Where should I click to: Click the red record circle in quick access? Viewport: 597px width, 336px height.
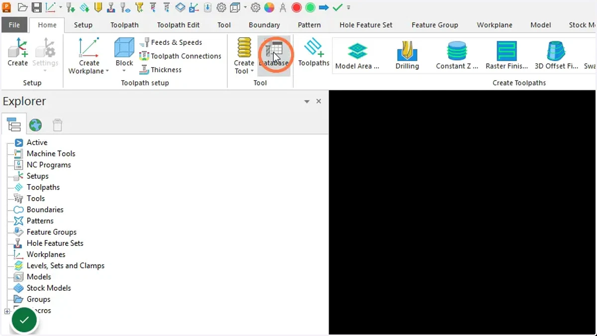click(297, 7)
